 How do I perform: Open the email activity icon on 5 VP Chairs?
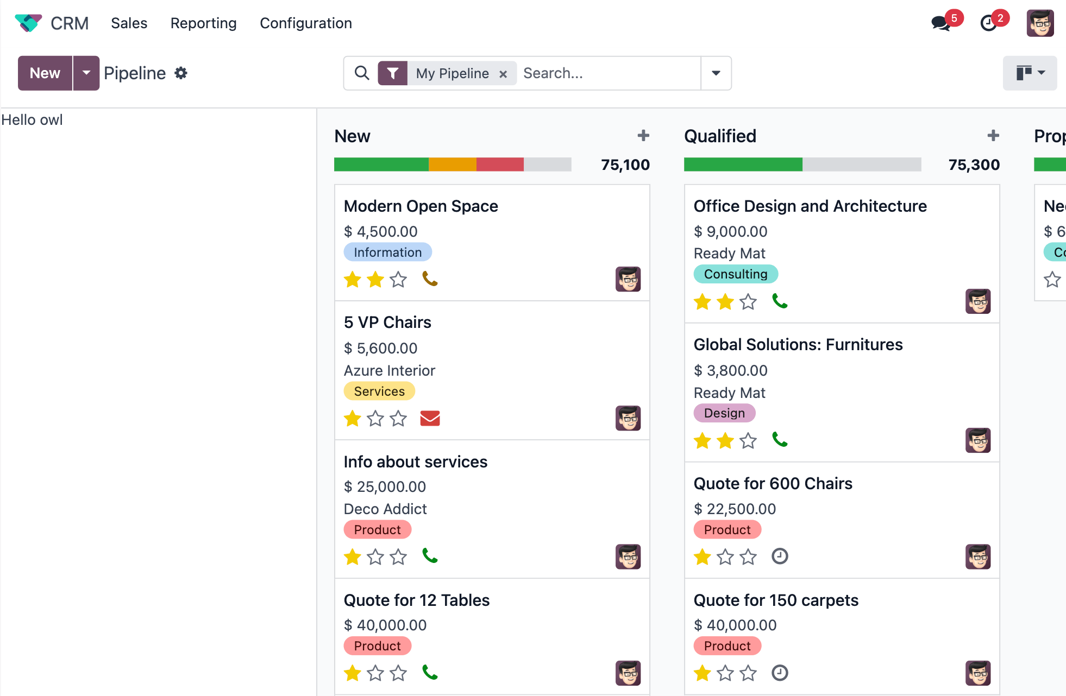430,418
